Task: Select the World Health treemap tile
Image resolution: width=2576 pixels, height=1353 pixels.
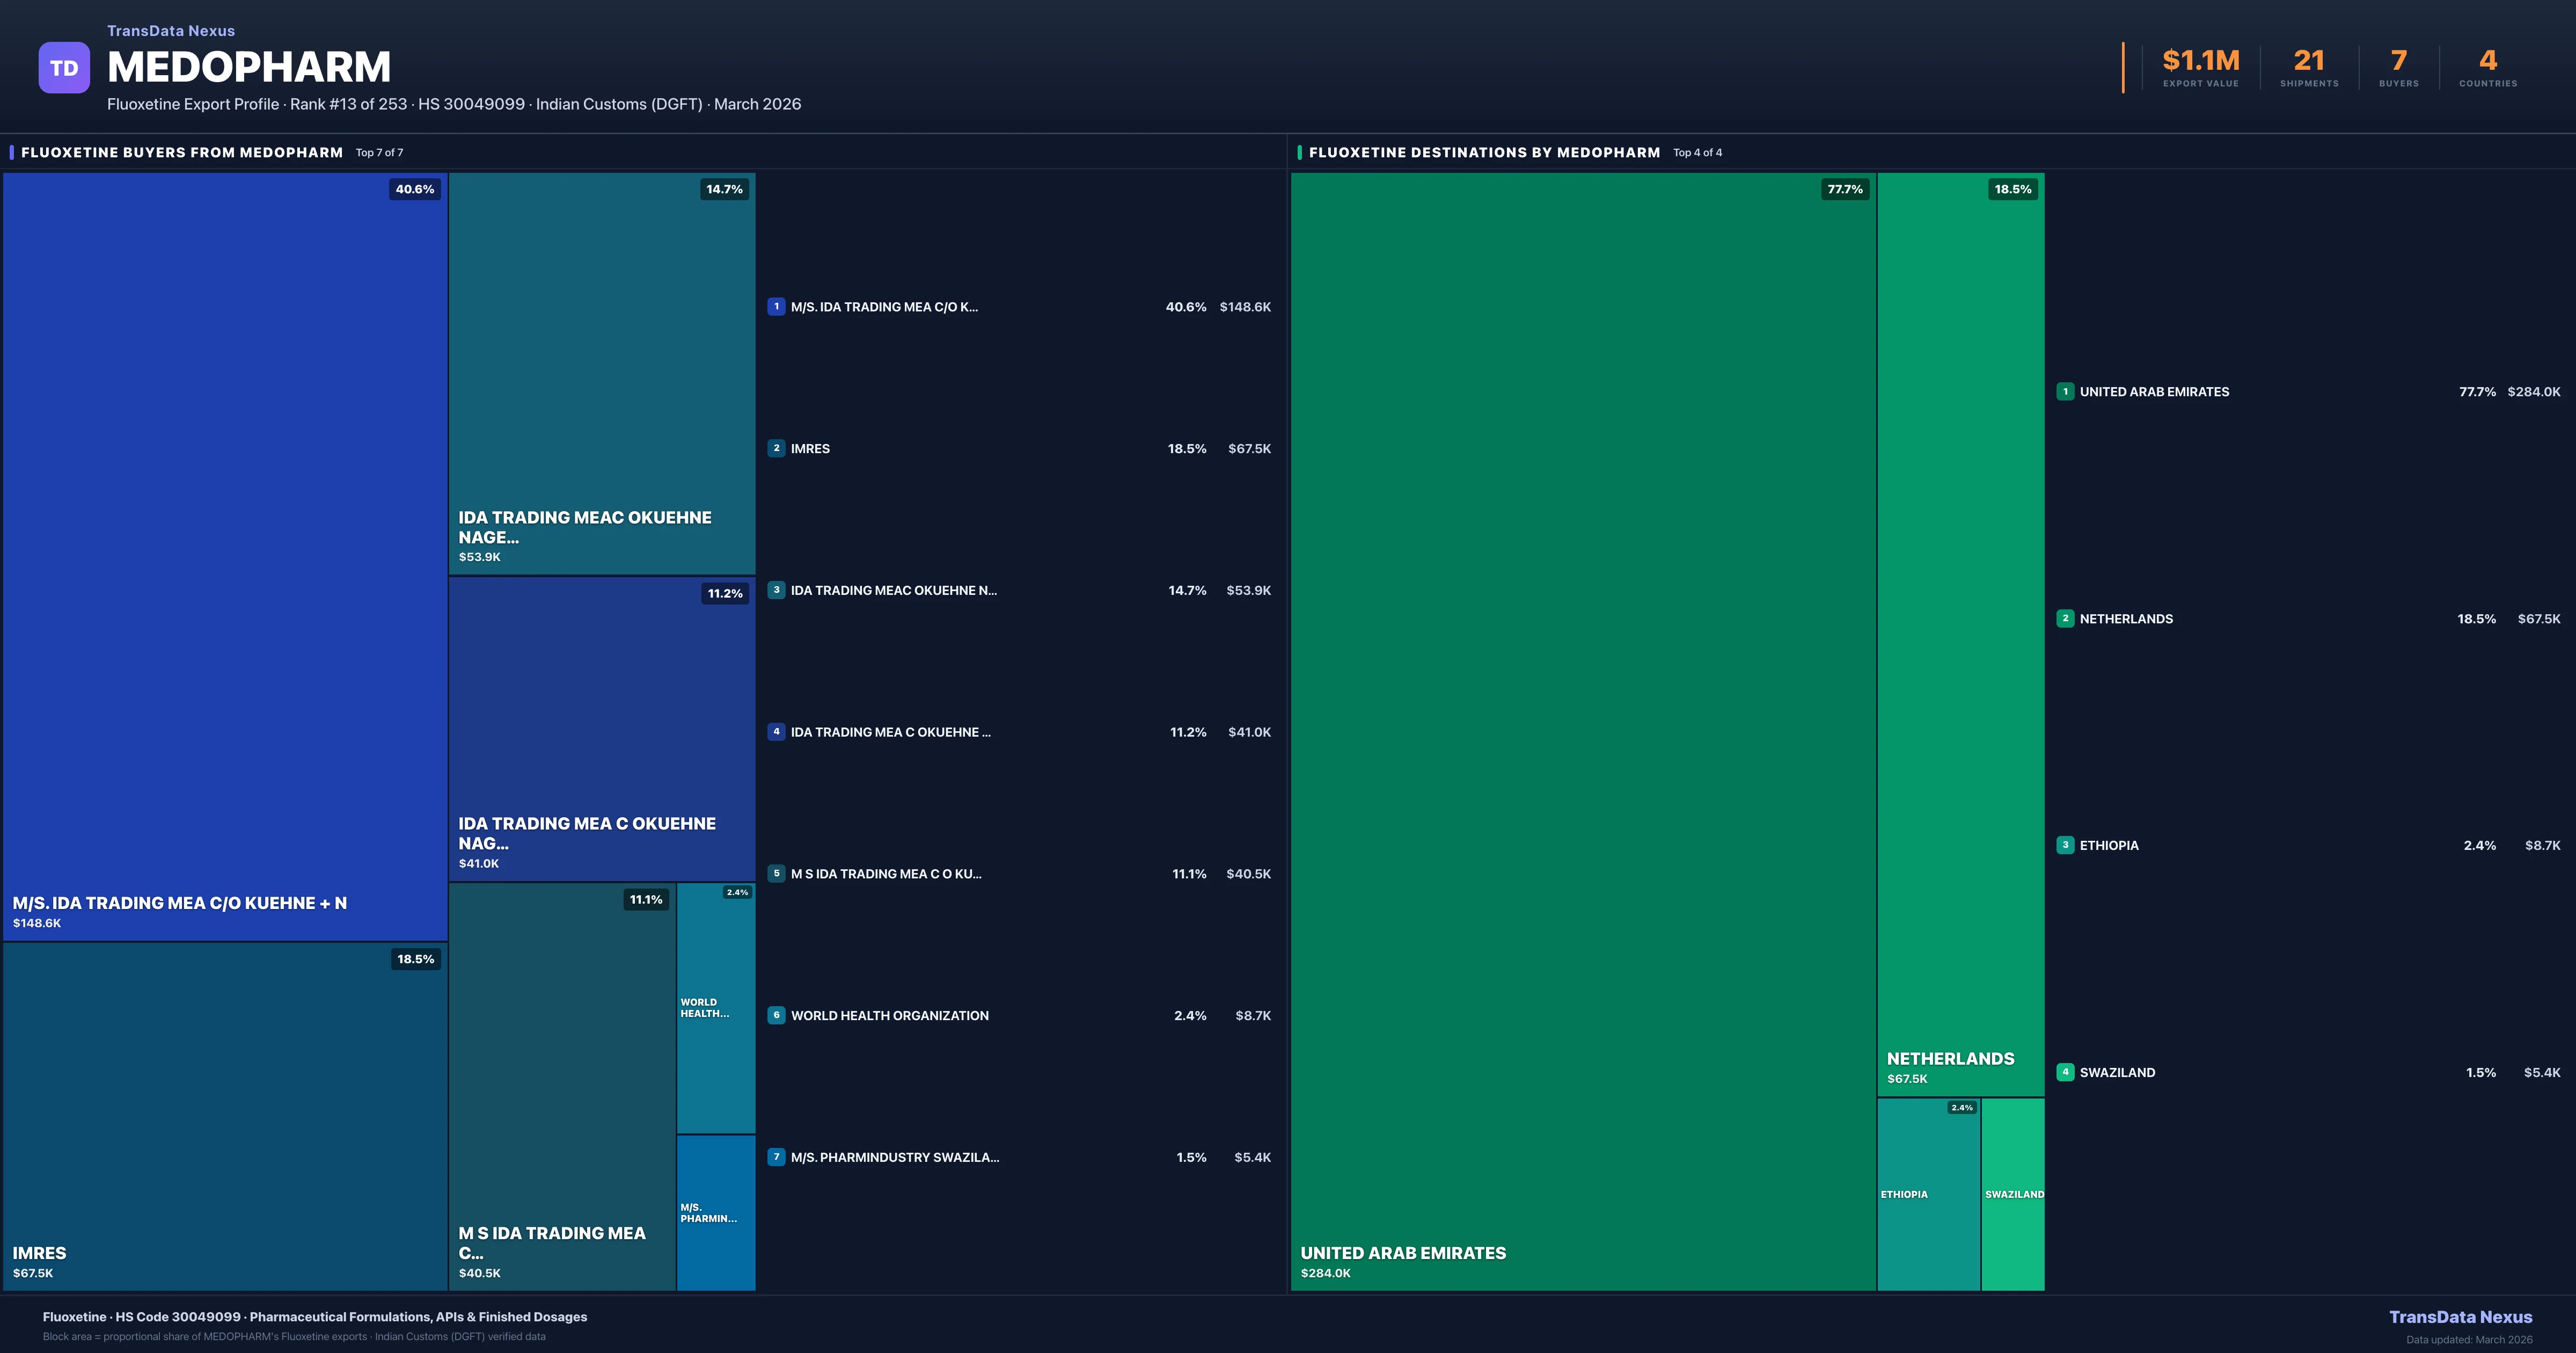Action: [x=716, y=1008]
